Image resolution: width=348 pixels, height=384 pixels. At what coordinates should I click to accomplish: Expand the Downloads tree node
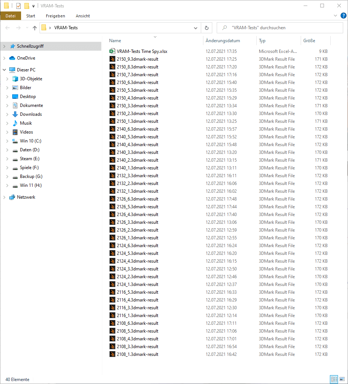pos(7,114)
